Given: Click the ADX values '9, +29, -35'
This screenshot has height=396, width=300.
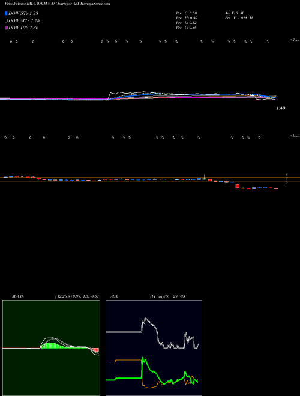Looking at the screenshot, I should coord(176,296).
